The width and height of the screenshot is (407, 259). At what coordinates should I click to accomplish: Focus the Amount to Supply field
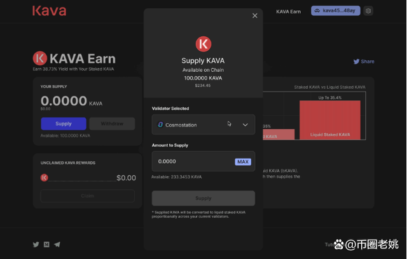[203, 161]
